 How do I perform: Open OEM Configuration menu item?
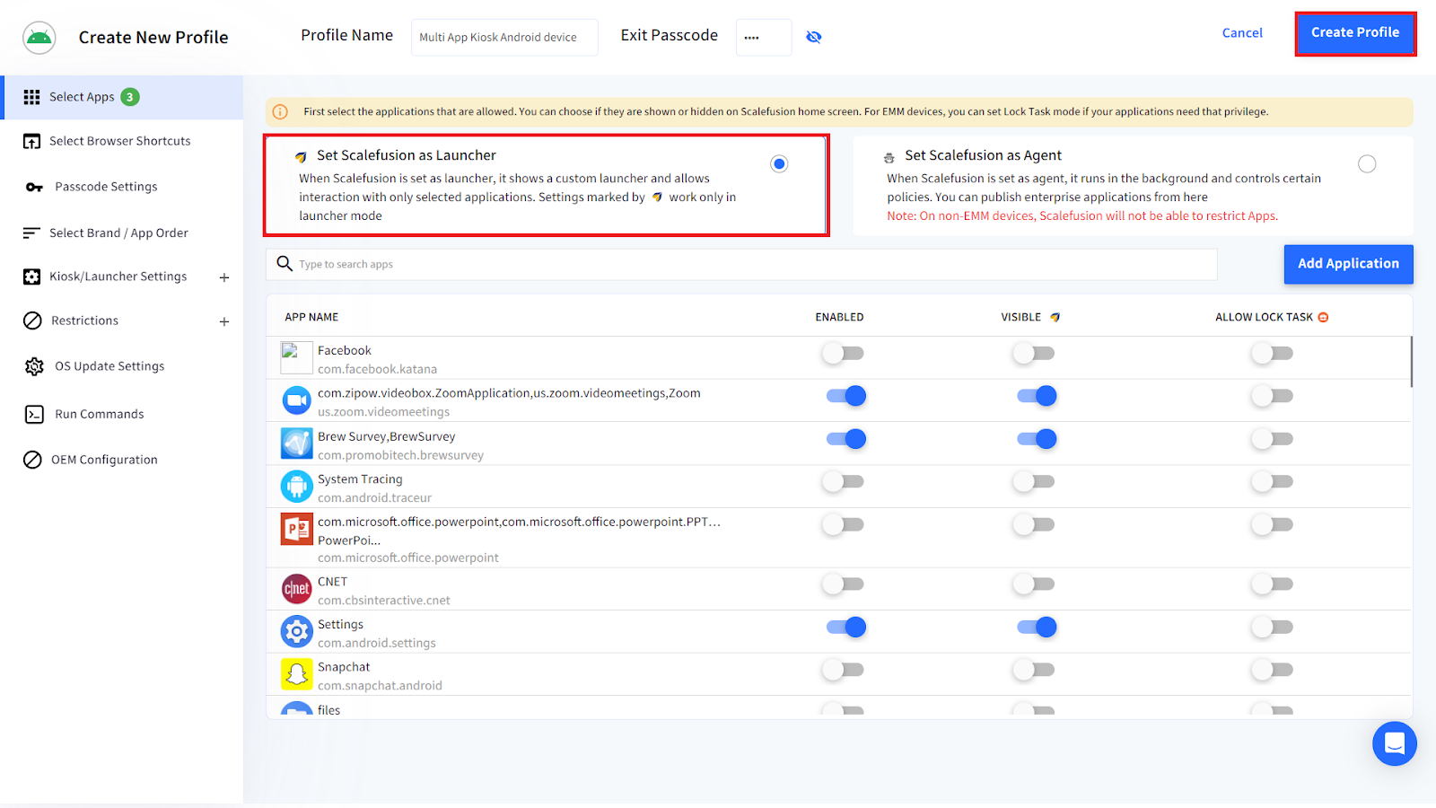pyautogui.click(x=104, y=460)
